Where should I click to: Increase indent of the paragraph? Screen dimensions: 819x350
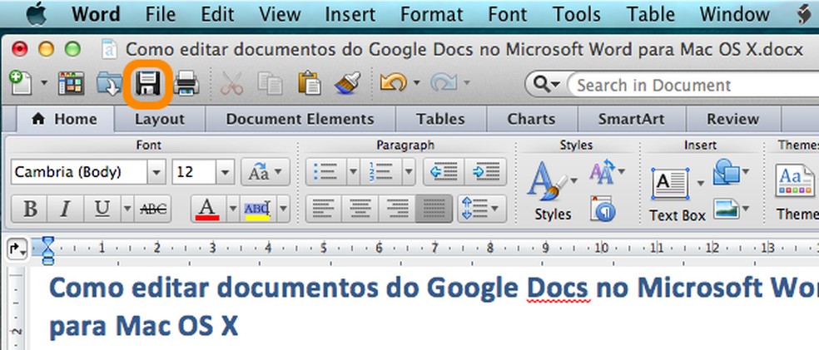tap(485, 172)
